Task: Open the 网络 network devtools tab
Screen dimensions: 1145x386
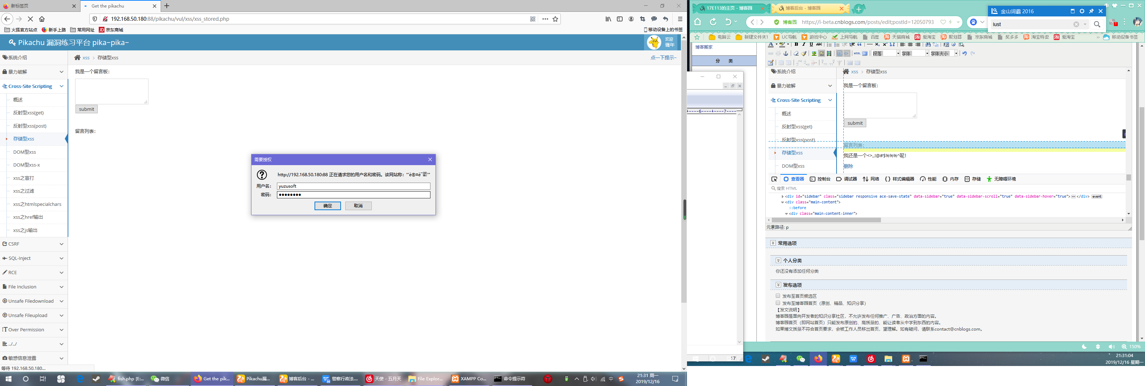Action: click(x=871, y=179)
